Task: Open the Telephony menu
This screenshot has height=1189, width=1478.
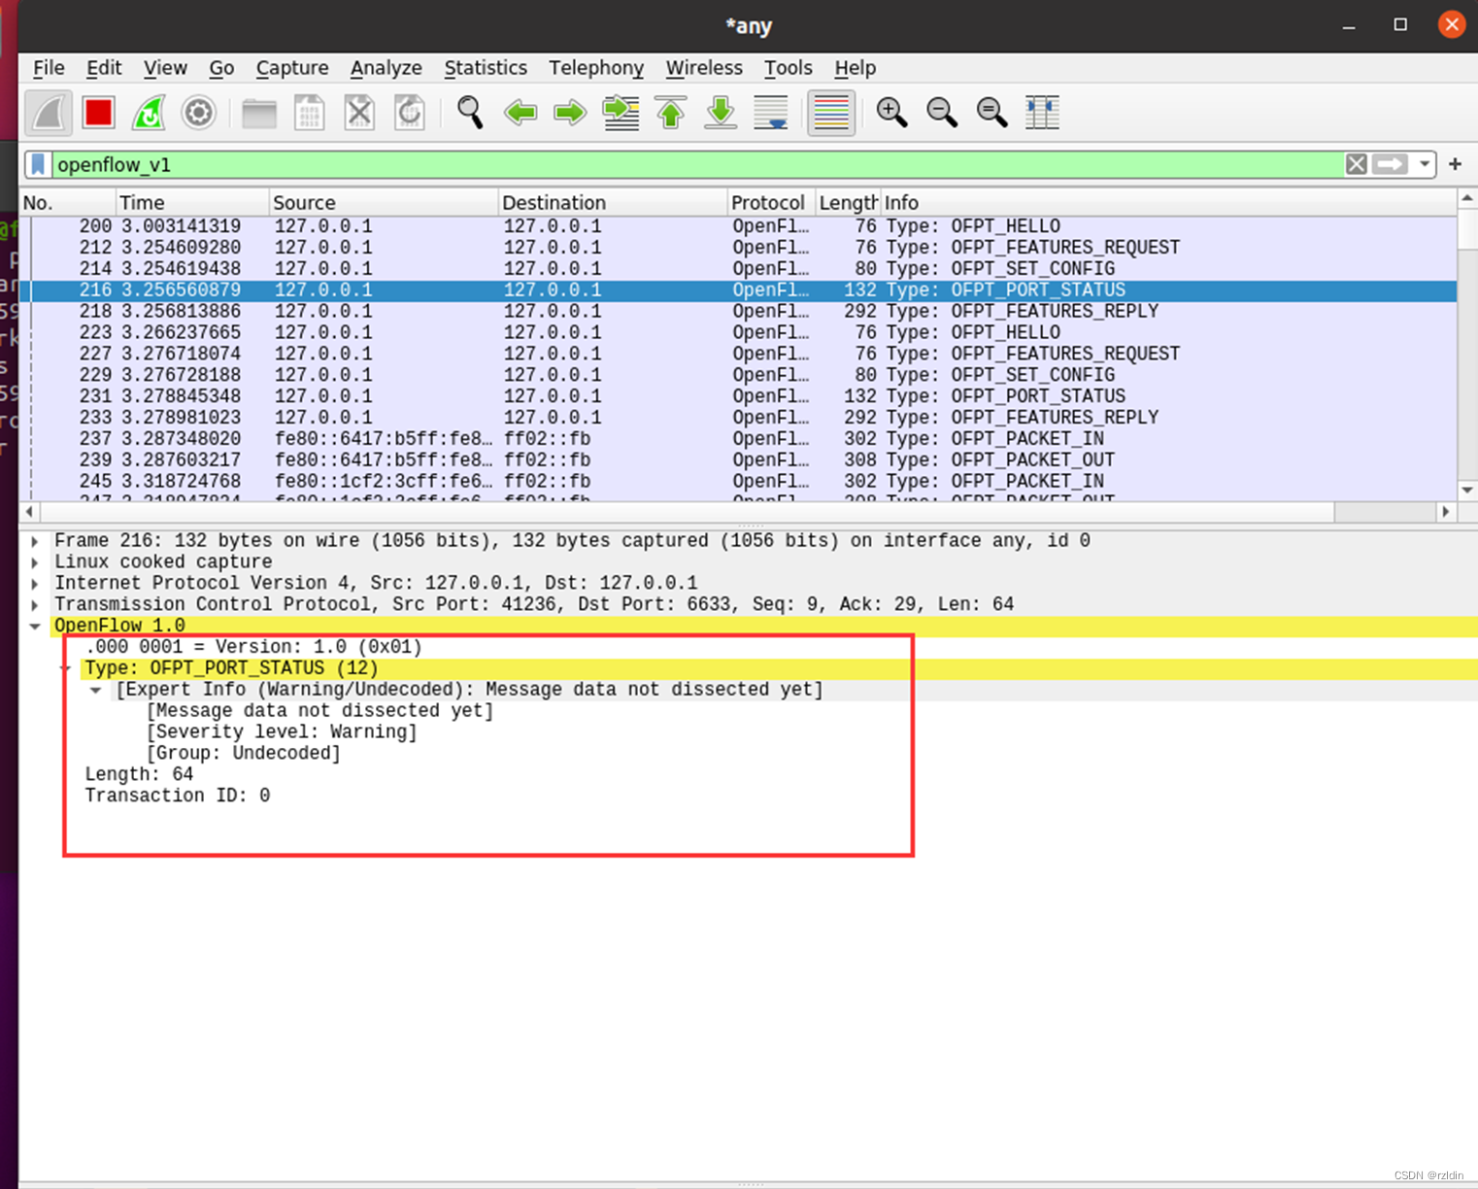Action: tap(595, 68)
